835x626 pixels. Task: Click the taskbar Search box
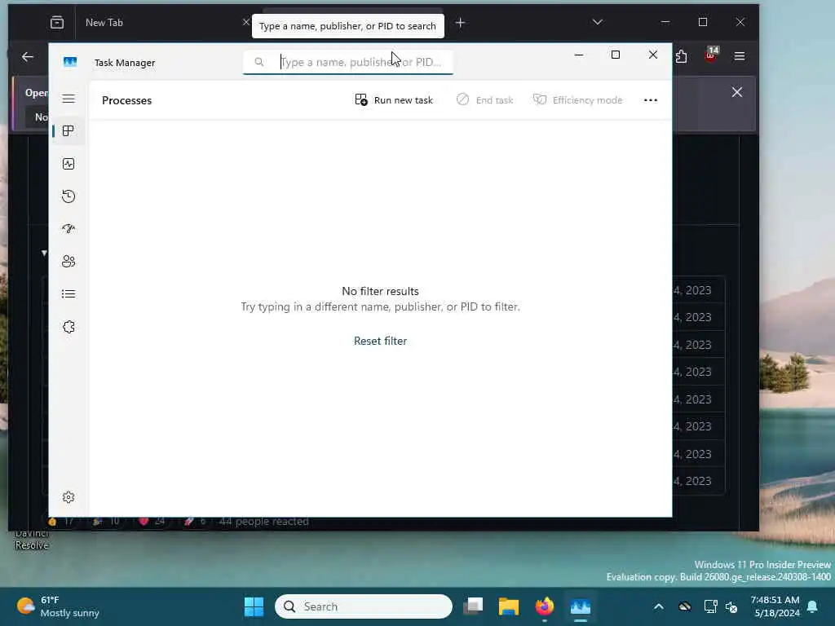click(364, 606)
